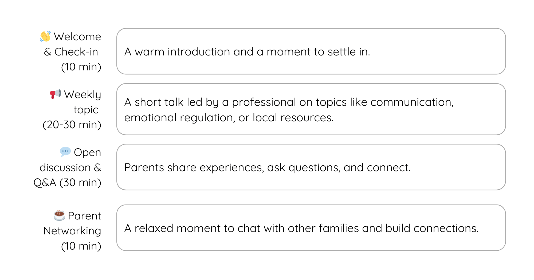Click the short talk description box
The height and width of the screenshot is (280, 534).
tap(311, 109)
